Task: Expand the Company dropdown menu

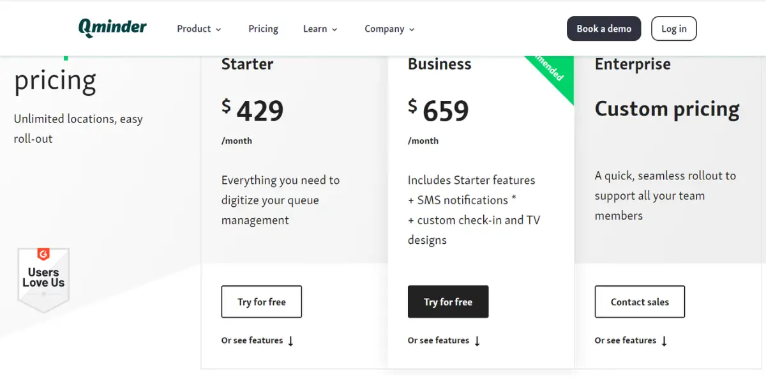Action: pyautogui.click(x=389, y=29)
